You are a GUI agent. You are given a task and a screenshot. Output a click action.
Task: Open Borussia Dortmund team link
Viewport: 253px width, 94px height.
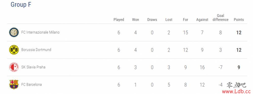[x=36, y=50]
